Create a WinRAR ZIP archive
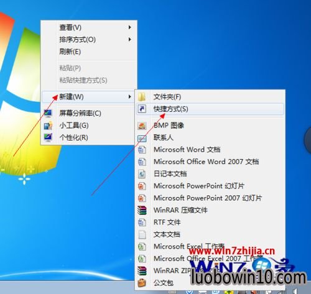Screen dimensions: 311x294 pyautogui.click(x=210, y=270)
